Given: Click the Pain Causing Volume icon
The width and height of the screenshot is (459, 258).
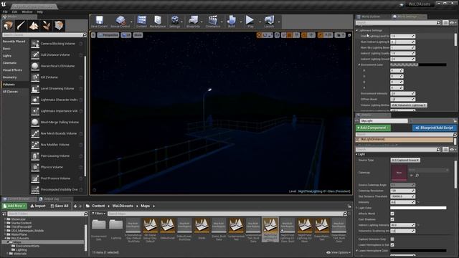Looking at the screenshot, I should click(35, 156).
